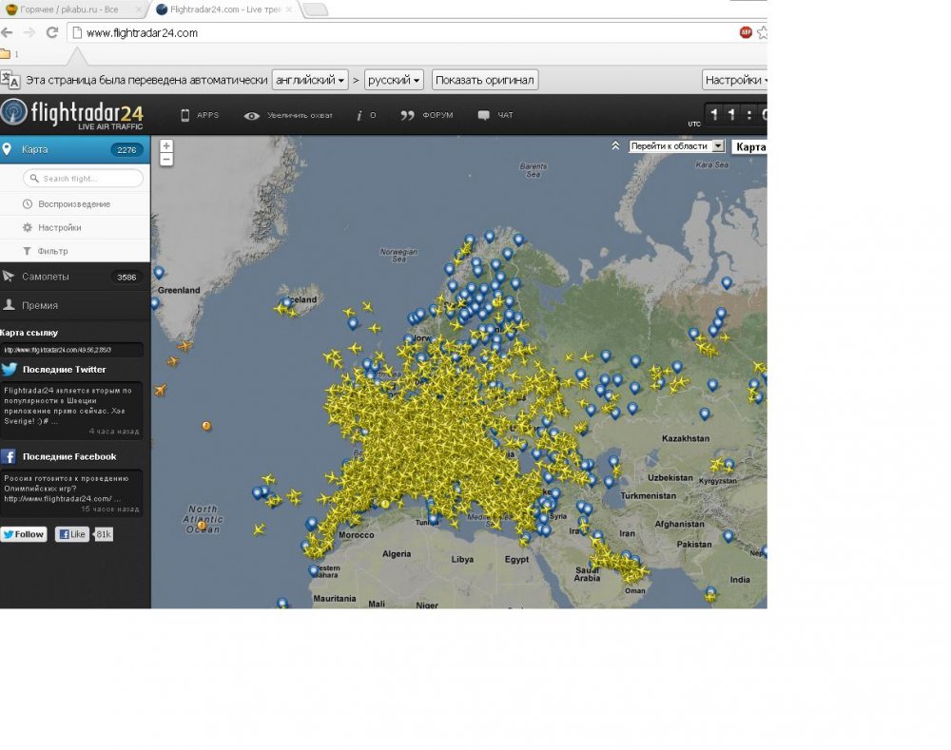Open the Воспроизведение playback item
951x750 pixels.
click(73, 204)
